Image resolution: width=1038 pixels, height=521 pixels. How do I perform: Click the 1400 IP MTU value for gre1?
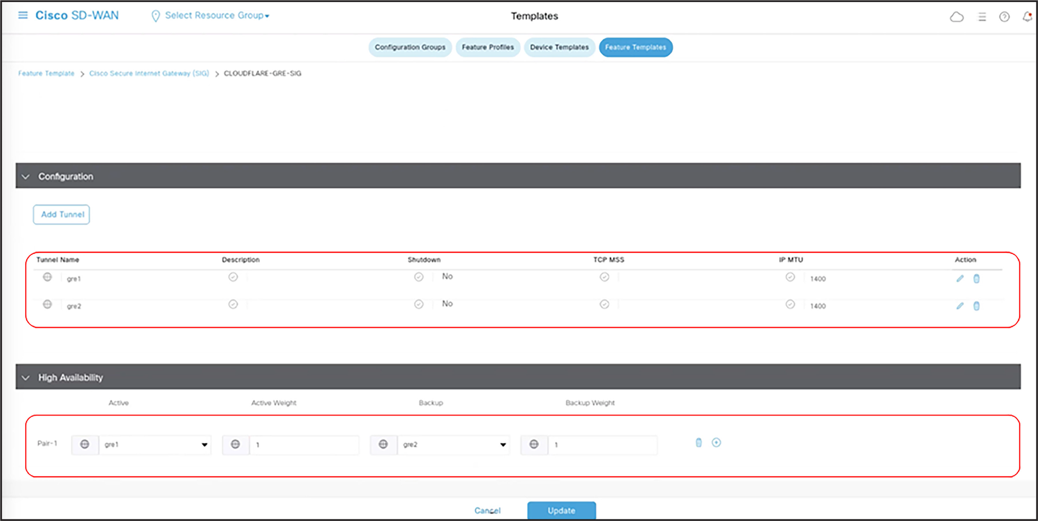pos(818,279)
